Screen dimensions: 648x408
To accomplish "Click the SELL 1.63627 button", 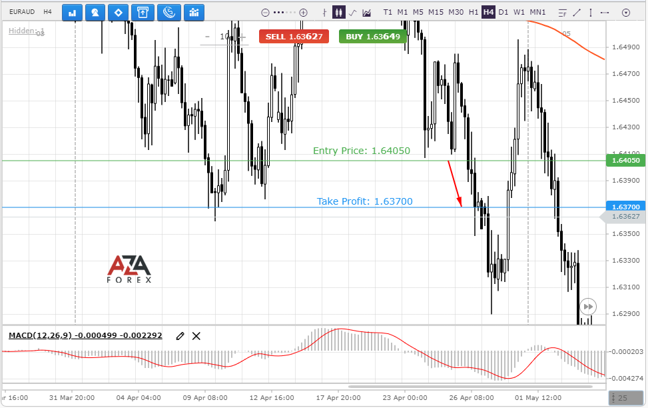I will (294, 37).
